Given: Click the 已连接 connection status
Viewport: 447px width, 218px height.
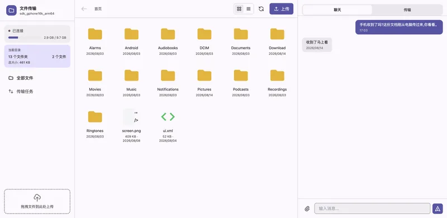Looking at the screenshot, I should [x=18, y=31].
